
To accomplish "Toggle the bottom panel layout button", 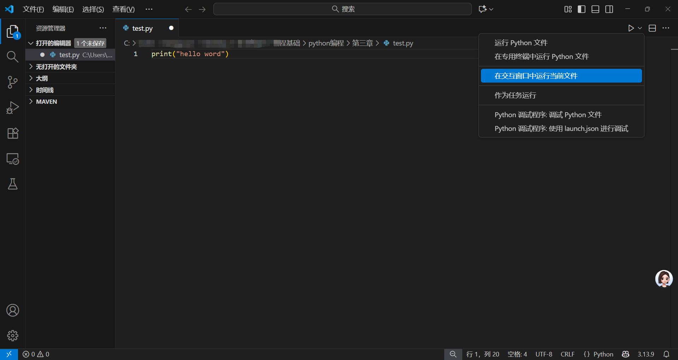I will coord(595,9).
